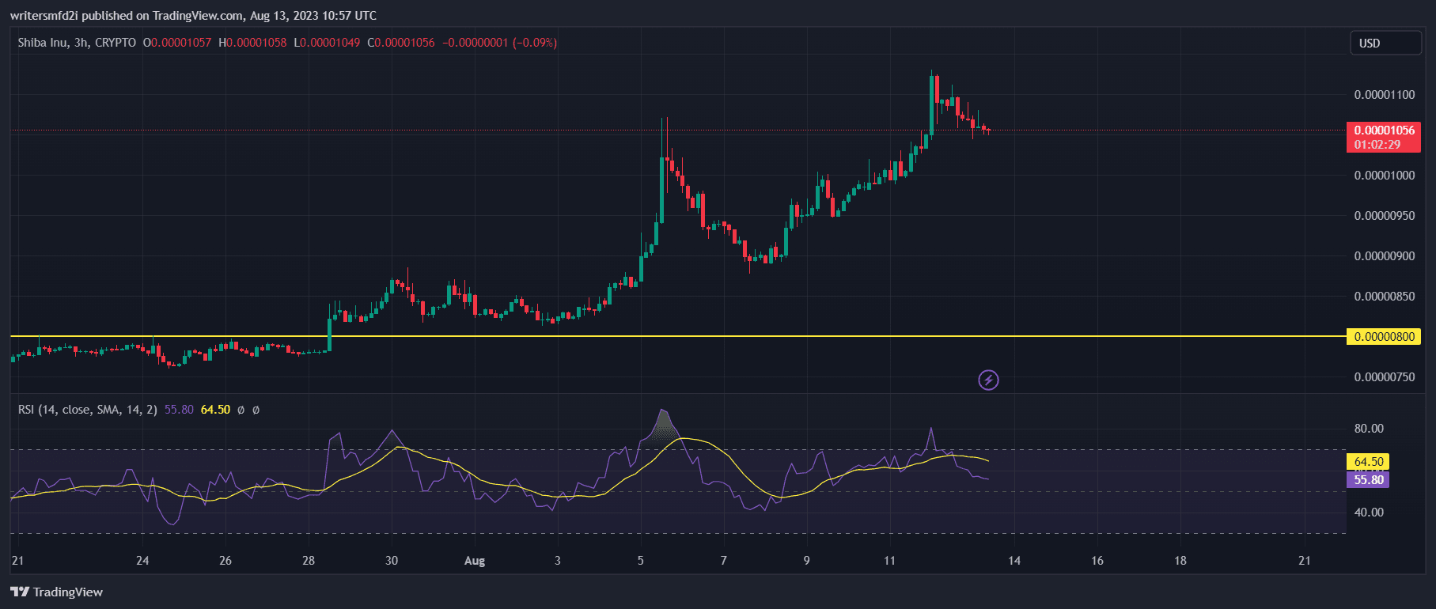Click the purple 55.80 value in RSI legend
This screenshot has width=1436, height=609.
(179, 410)
